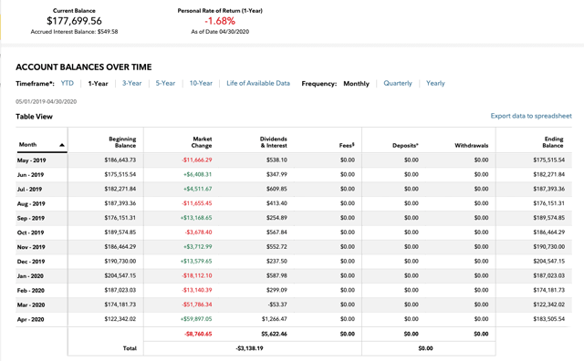The height and width of the screenshot is (361, 584).
Task: Switch timeframe to 3-Year
Action: 131,83
